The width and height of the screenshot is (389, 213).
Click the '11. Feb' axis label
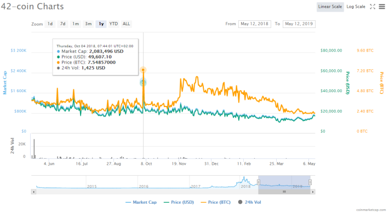point(244,164)
